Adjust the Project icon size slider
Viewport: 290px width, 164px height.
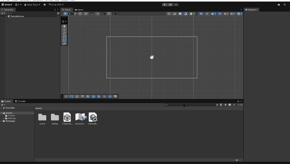pos(237,160)
